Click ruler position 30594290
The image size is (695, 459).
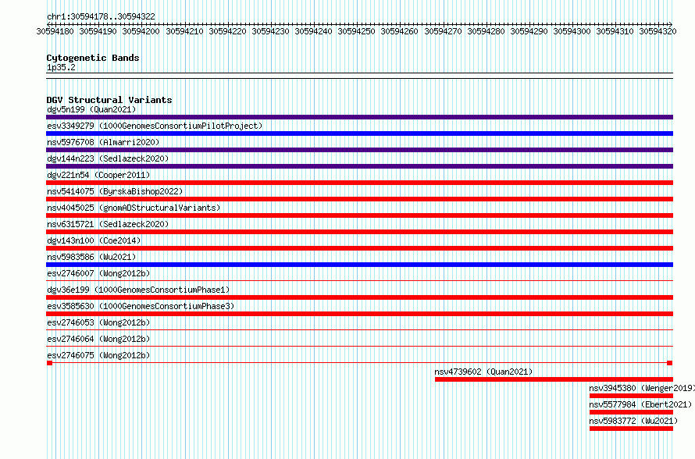(x=529, y=31)
